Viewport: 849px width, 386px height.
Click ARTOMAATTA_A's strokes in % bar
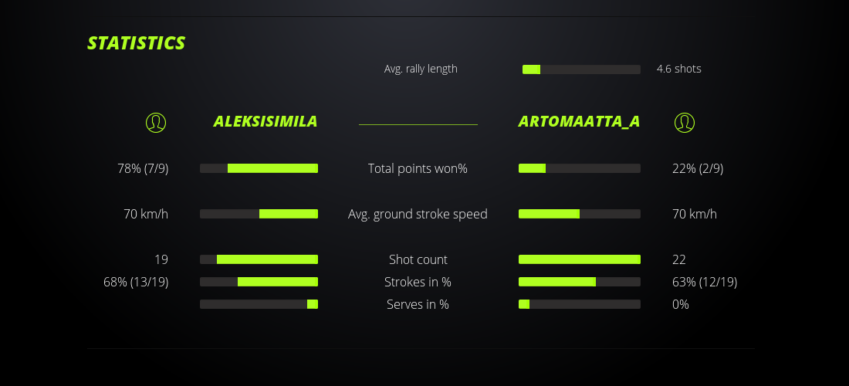(x=579, y=282)
